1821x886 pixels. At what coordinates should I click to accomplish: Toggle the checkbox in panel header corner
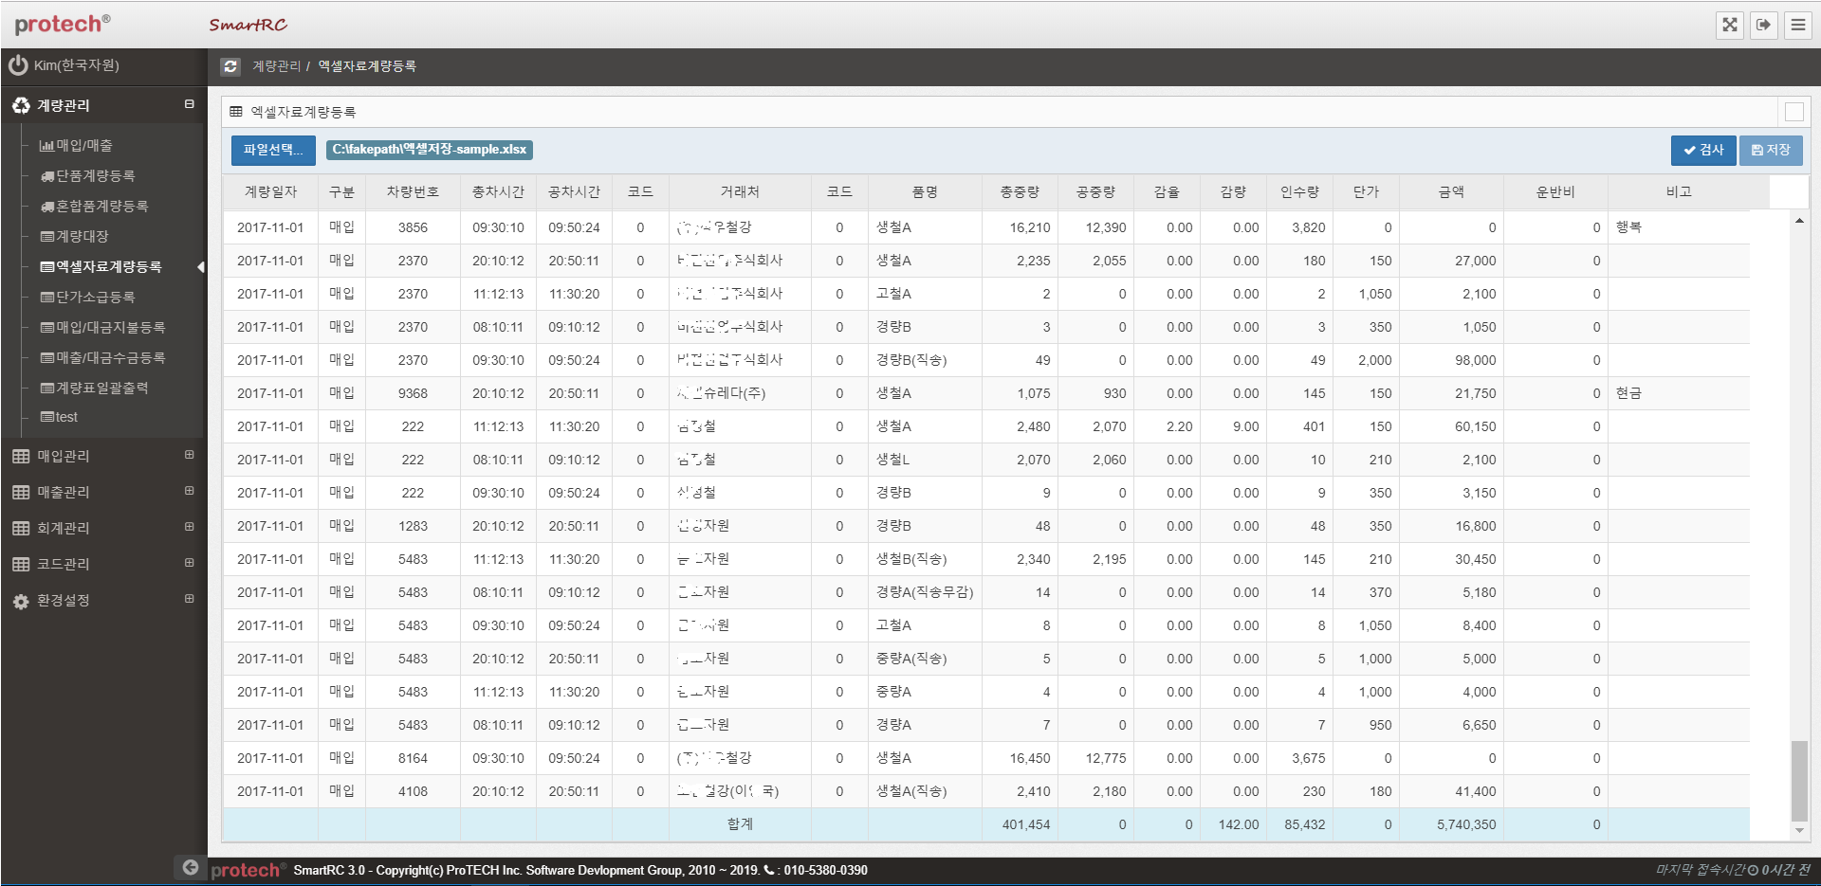pyautogui.click(x=1793, y=112)
